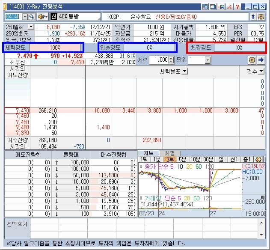Viewport: 270px width, 250px height.
Task: Expand the 250일최 period dropdown
Action: (x=31, y=27)
